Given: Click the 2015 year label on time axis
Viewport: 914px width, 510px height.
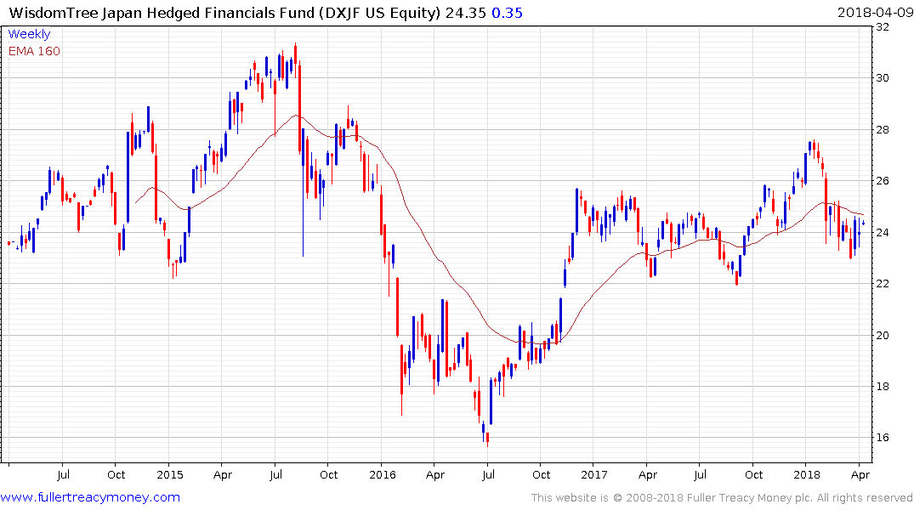Looking at the screenshot, I should (170, 474).
